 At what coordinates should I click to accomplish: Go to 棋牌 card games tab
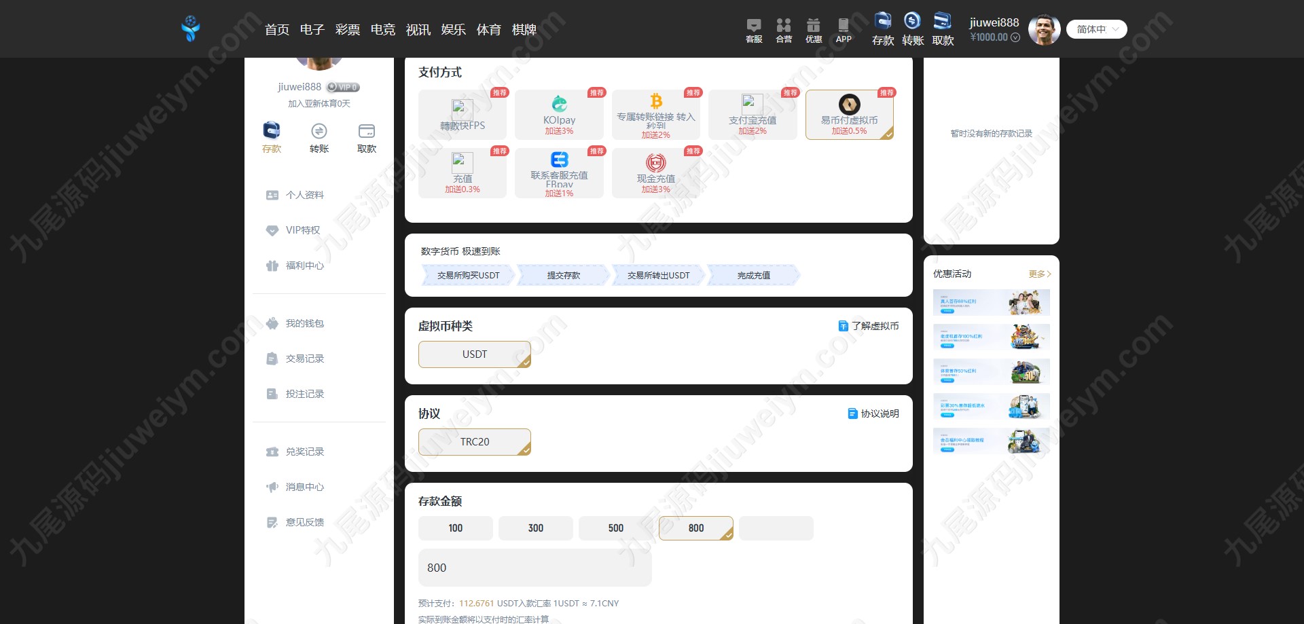pos(524,29)
